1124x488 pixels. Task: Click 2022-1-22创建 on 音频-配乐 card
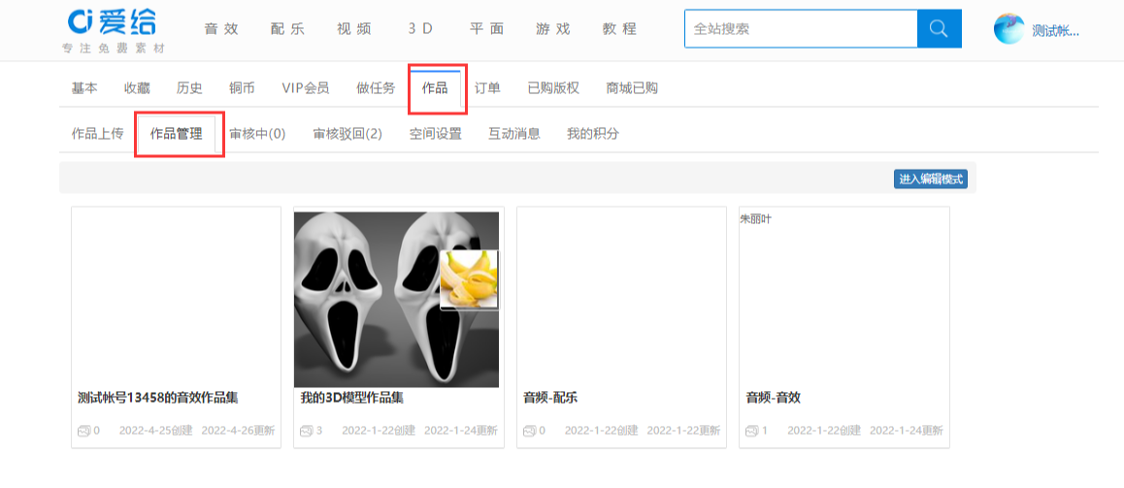602,431
